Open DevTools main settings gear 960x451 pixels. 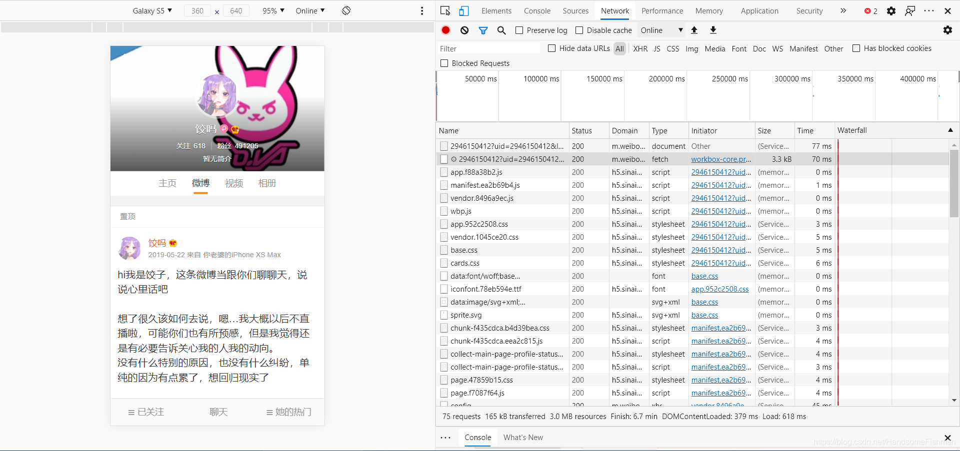click(891, 10)
